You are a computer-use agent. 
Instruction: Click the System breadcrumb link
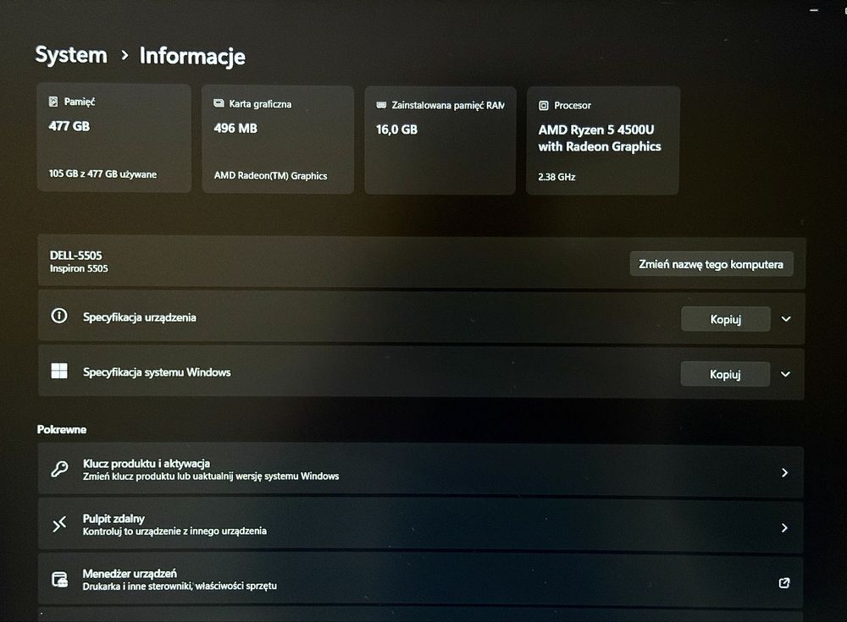[x=71, y=55]
